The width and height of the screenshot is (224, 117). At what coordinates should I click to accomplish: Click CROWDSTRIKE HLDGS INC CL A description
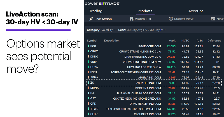(140, 52)
